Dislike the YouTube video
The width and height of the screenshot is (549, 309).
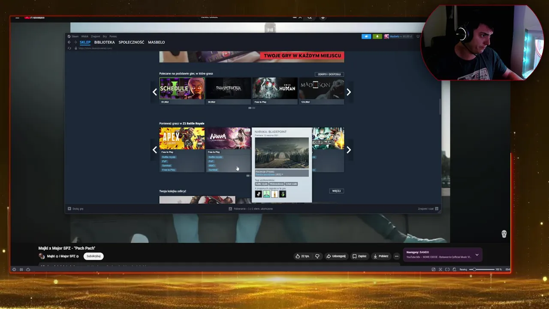pos(317,256)
